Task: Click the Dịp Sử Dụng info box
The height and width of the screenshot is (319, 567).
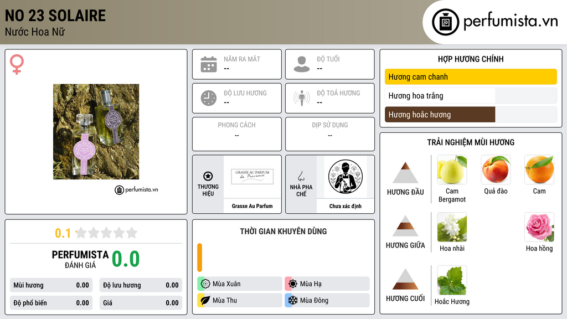Action: (x=330, y=134)
